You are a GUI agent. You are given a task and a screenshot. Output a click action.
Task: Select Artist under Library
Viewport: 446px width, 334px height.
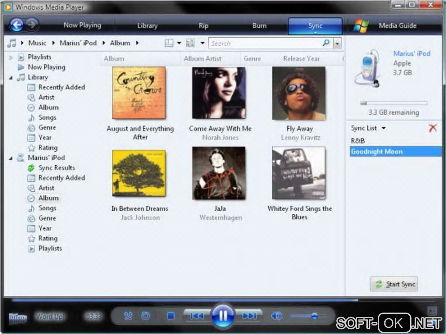46,97
